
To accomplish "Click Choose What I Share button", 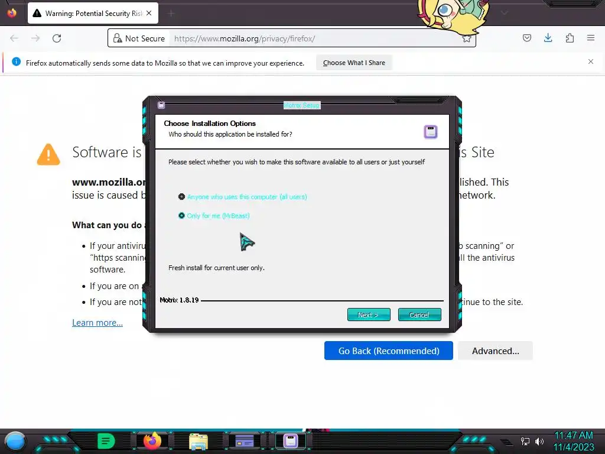I will click(354, 63).
